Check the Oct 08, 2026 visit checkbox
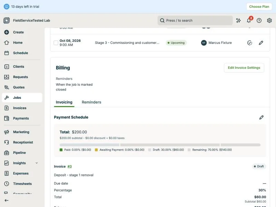This screenshot has height=207, width=276. (56, 43)
